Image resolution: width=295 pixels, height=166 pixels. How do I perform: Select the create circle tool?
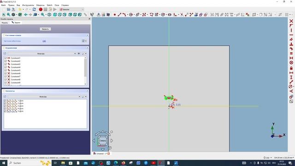pos(131,14)
